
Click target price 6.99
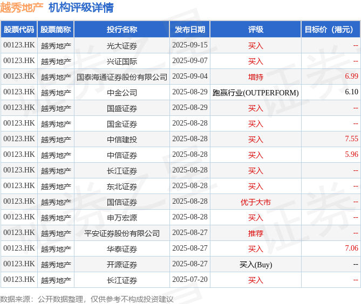point(351,76)
